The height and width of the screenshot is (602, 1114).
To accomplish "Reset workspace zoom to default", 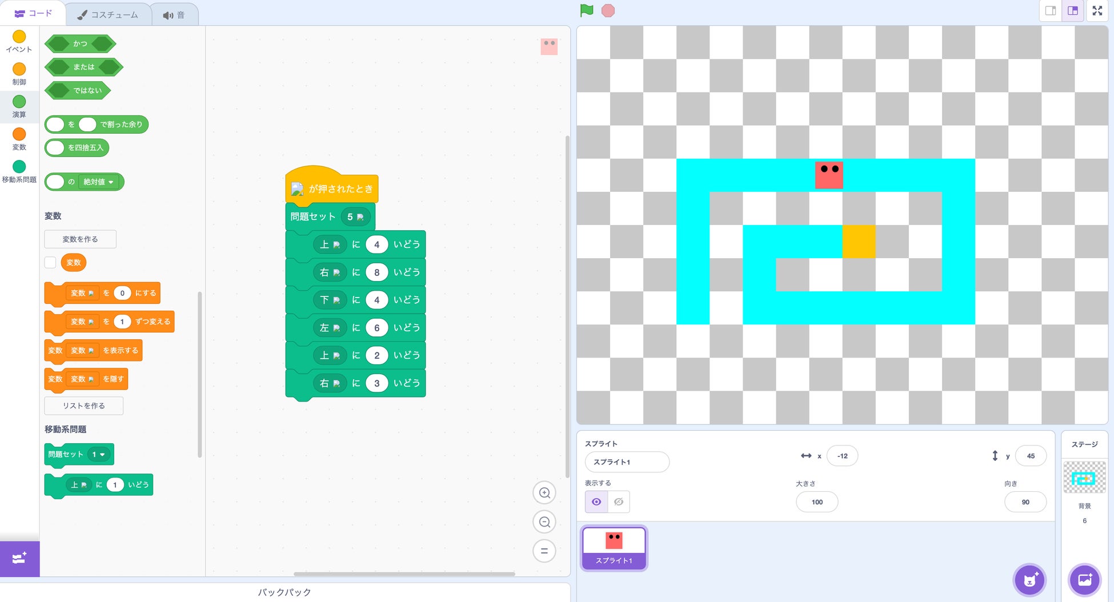I will pos(544,551).
